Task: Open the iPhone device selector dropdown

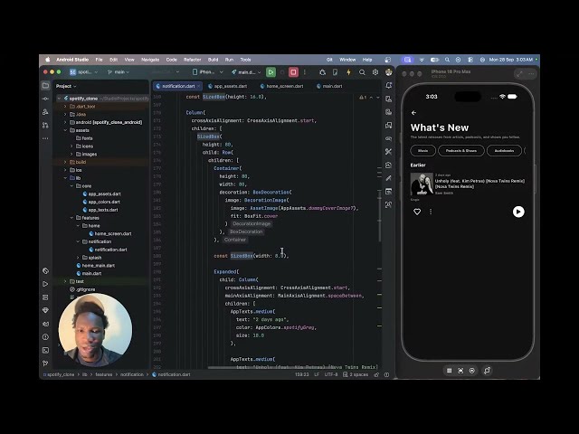Action: [208, 72]
